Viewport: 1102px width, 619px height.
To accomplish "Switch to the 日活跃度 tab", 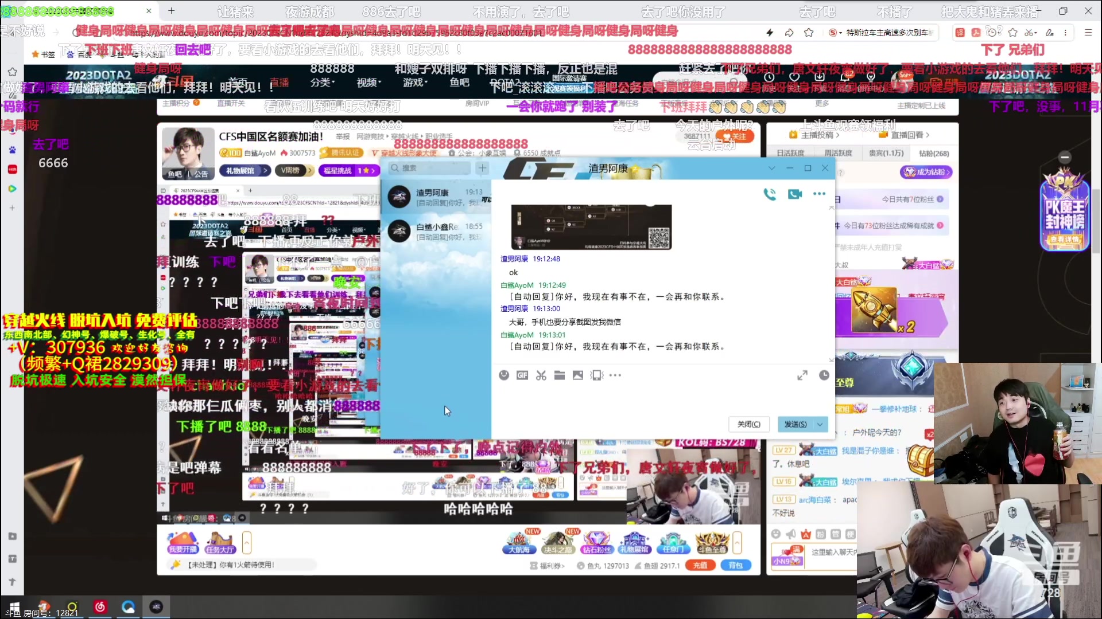I will click(x=790, y=153).
